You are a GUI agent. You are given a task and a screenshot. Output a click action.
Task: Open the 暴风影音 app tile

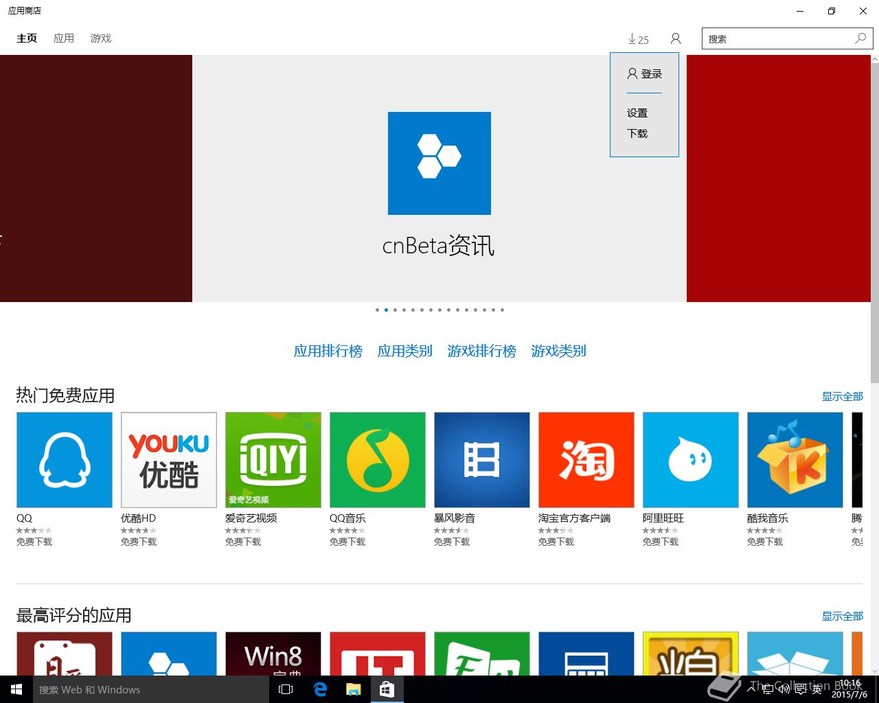tap(482, 460)
